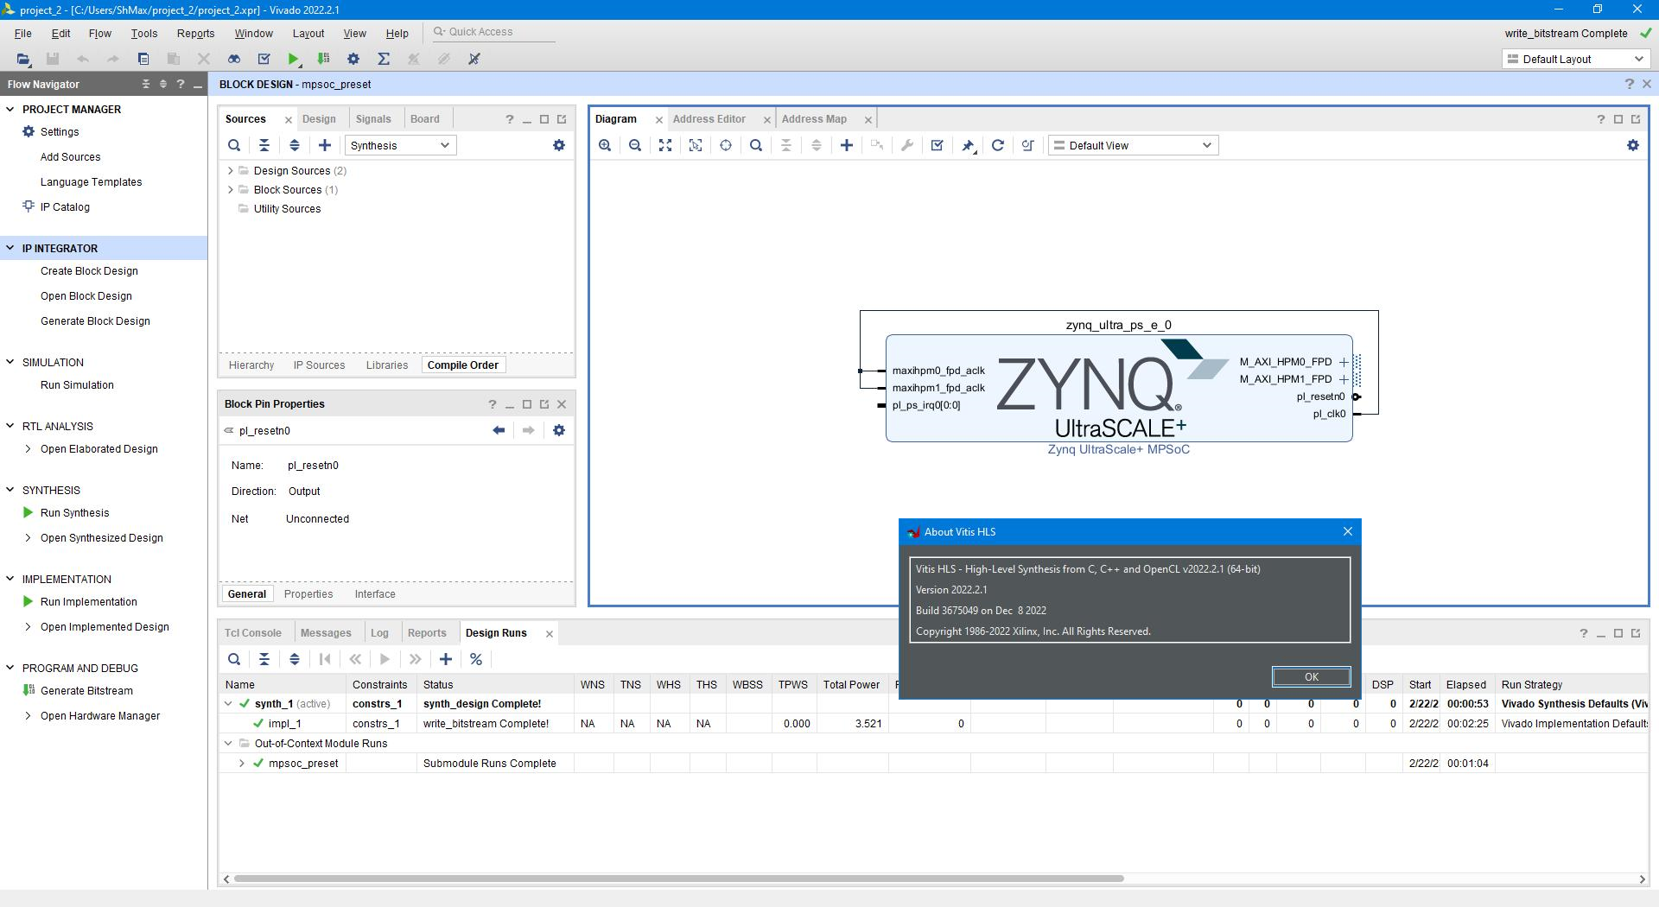Regenerate layout refresh icon in Diagram
Image resolution: width=1659 pixels, height=907 pixels.
[x=998, y=145]
